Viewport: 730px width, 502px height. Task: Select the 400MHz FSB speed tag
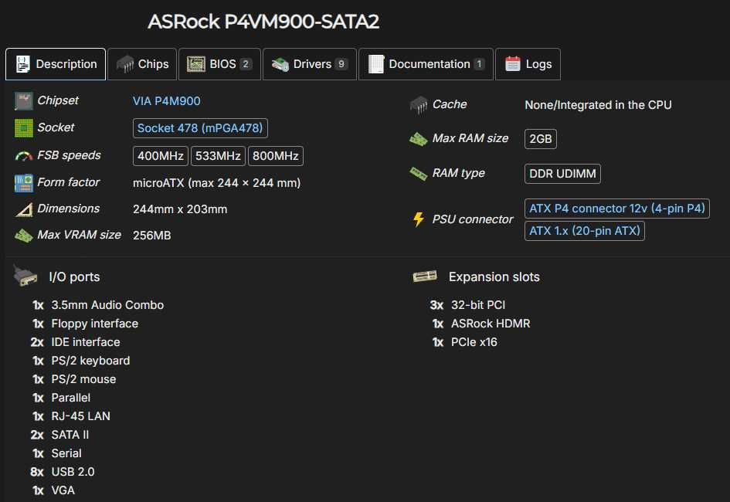click(x=161, y=156)
